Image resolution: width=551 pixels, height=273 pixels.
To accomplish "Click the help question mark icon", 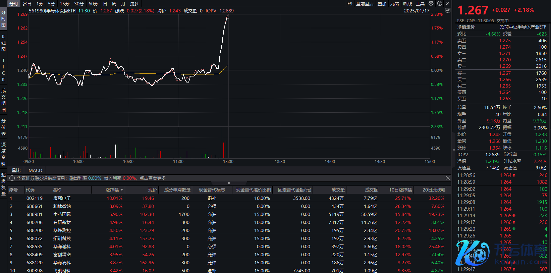I will tap(440, 3).
